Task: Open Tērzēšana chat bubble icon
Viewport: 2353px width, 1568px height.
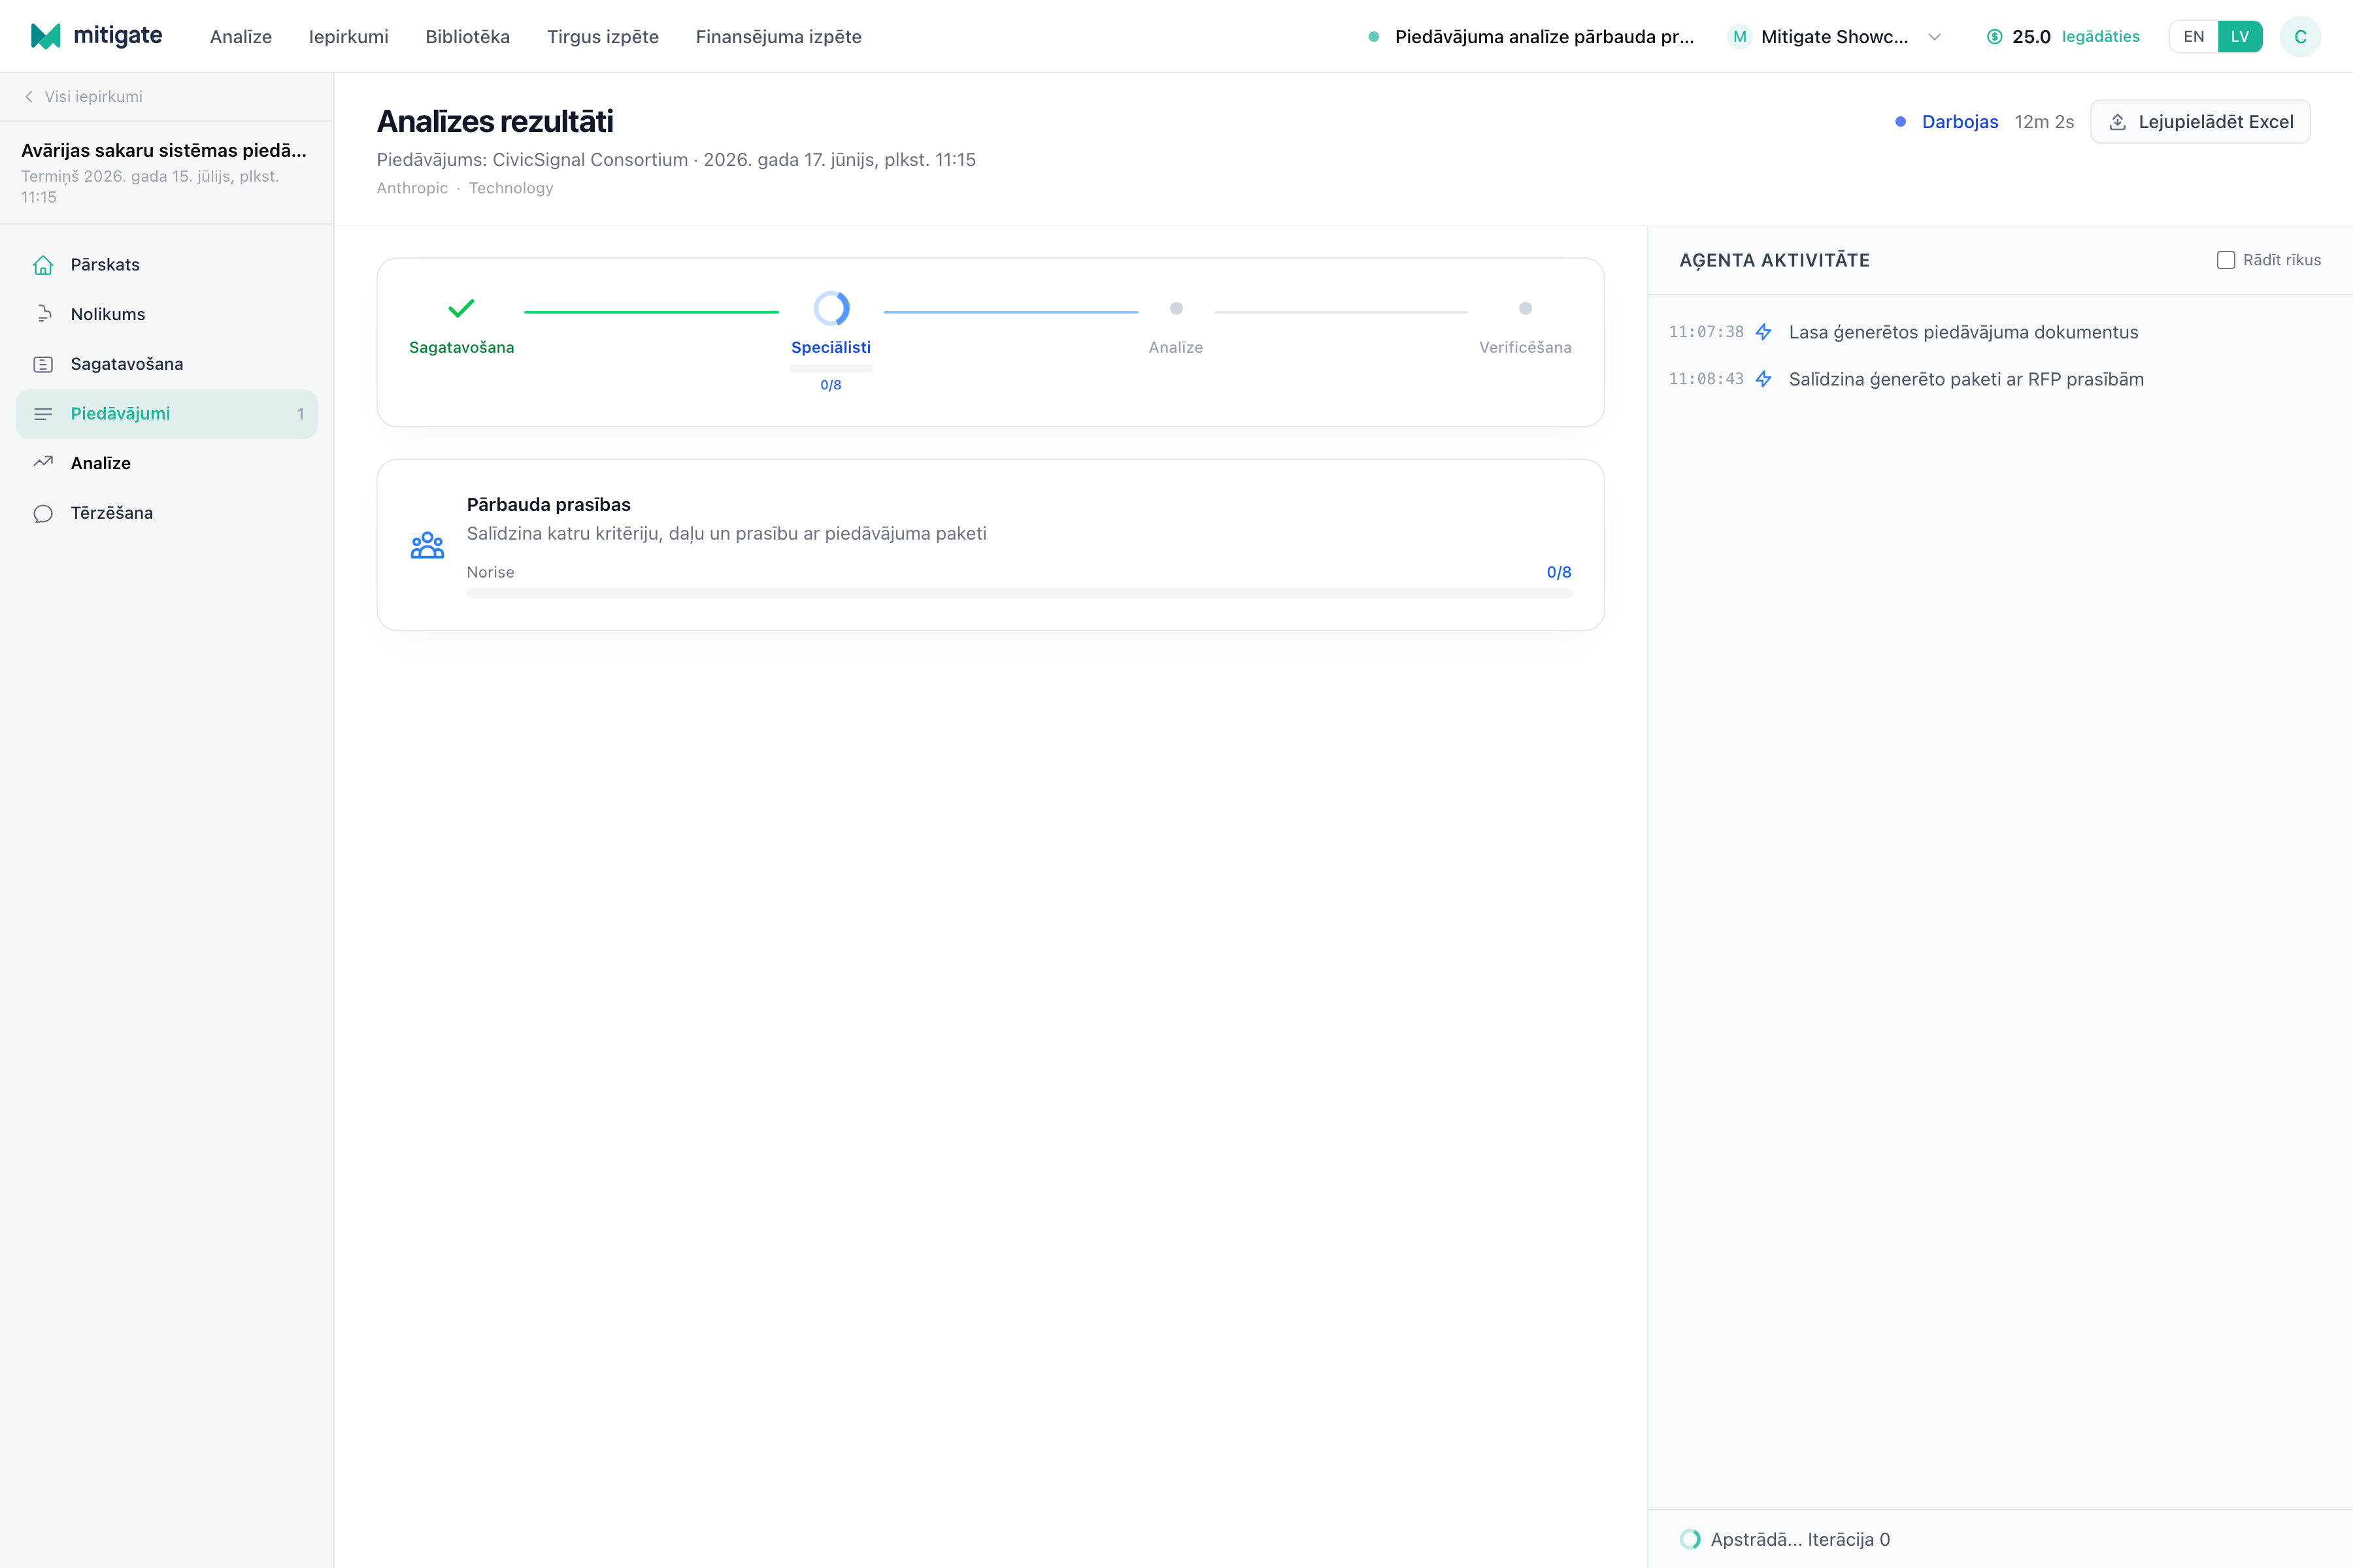Action: pyautogui.click(x=43, y=513)
